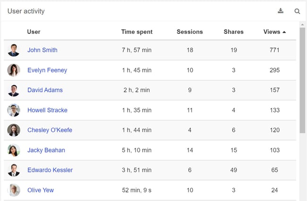Sort by User column header
307x201 pixels.
(x=34, y=32)
